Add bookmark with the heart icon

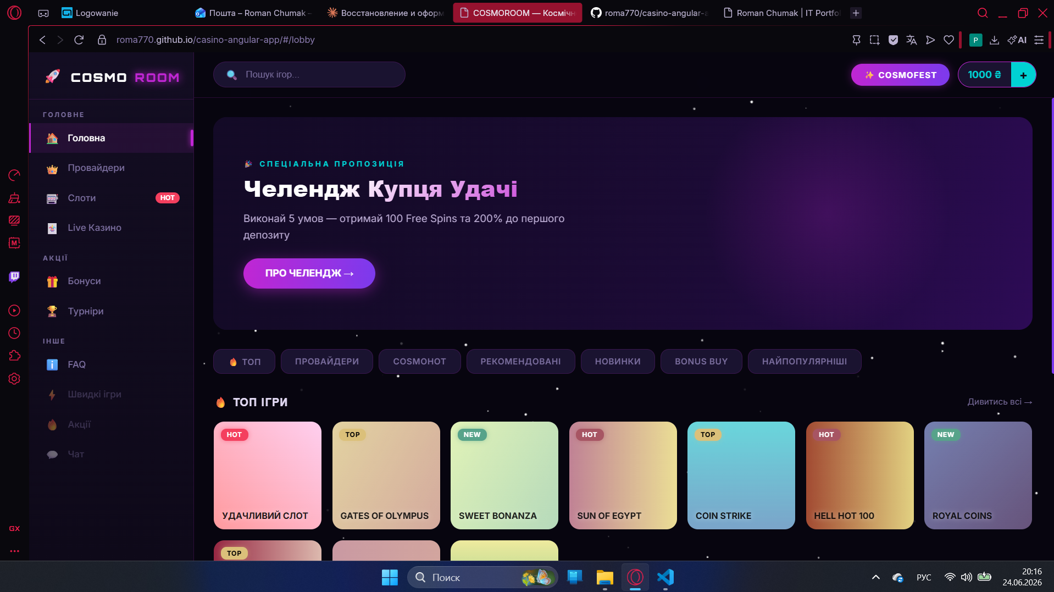[948, 40]
